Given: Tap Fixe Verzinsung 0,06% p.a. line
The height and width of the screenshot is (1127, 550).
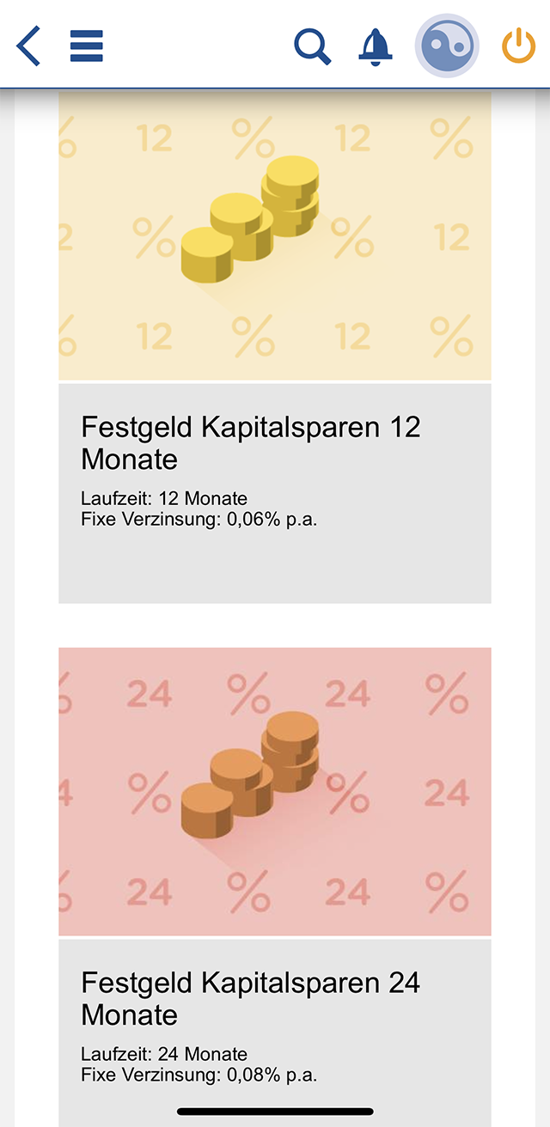Looking at the screenshot, I should point(199,519).
